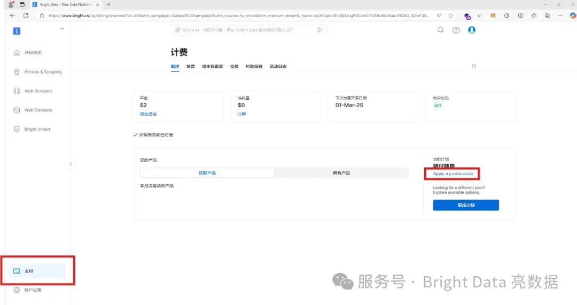Open the tab actions menu icon
The height and width of the screenshot is (305, 577).
tap(22, 4)
